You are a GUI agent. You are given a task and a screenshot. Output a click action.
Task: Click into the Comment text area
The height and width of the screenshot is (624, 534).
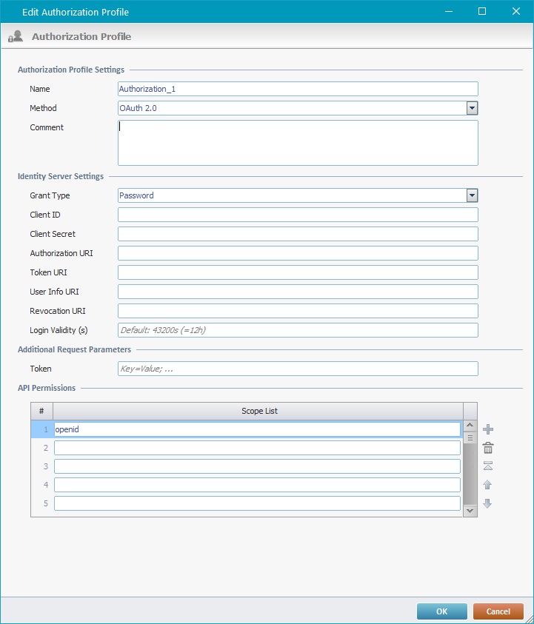(298, 142)
